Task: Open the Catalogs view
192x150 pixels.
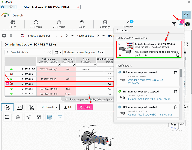Action: click(105, 24)
